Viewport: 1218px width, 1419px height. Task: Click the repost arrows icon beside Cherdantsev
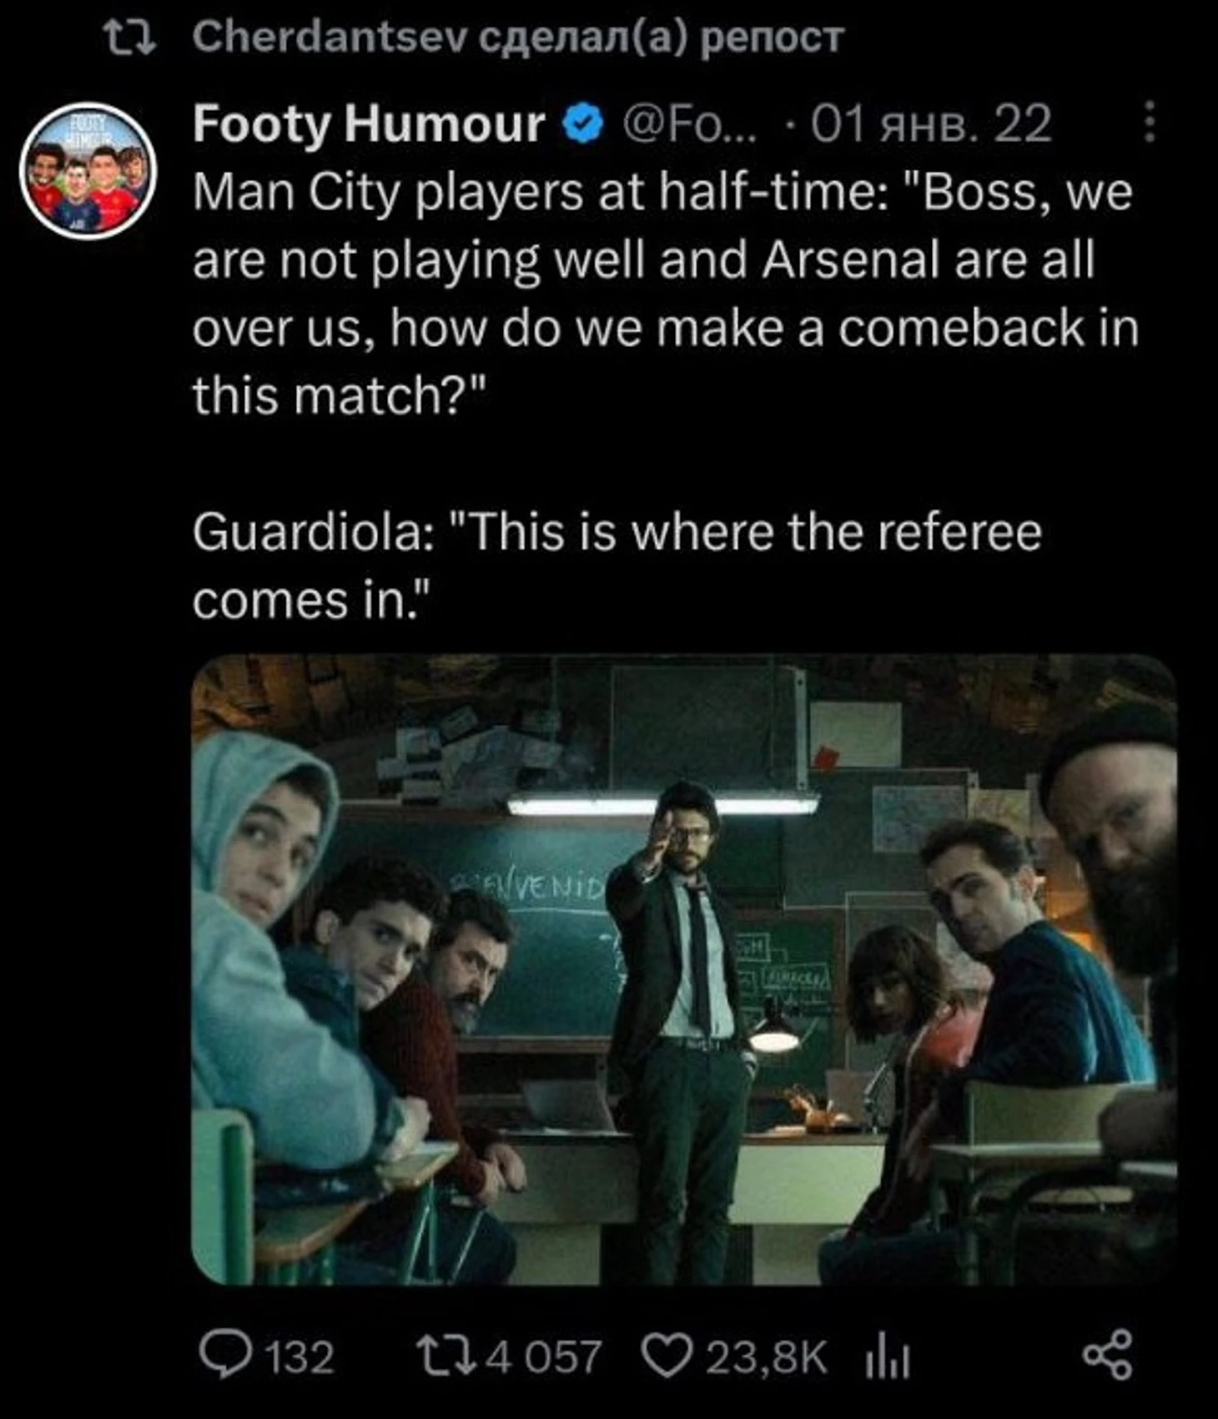click(x=132, y=38)
